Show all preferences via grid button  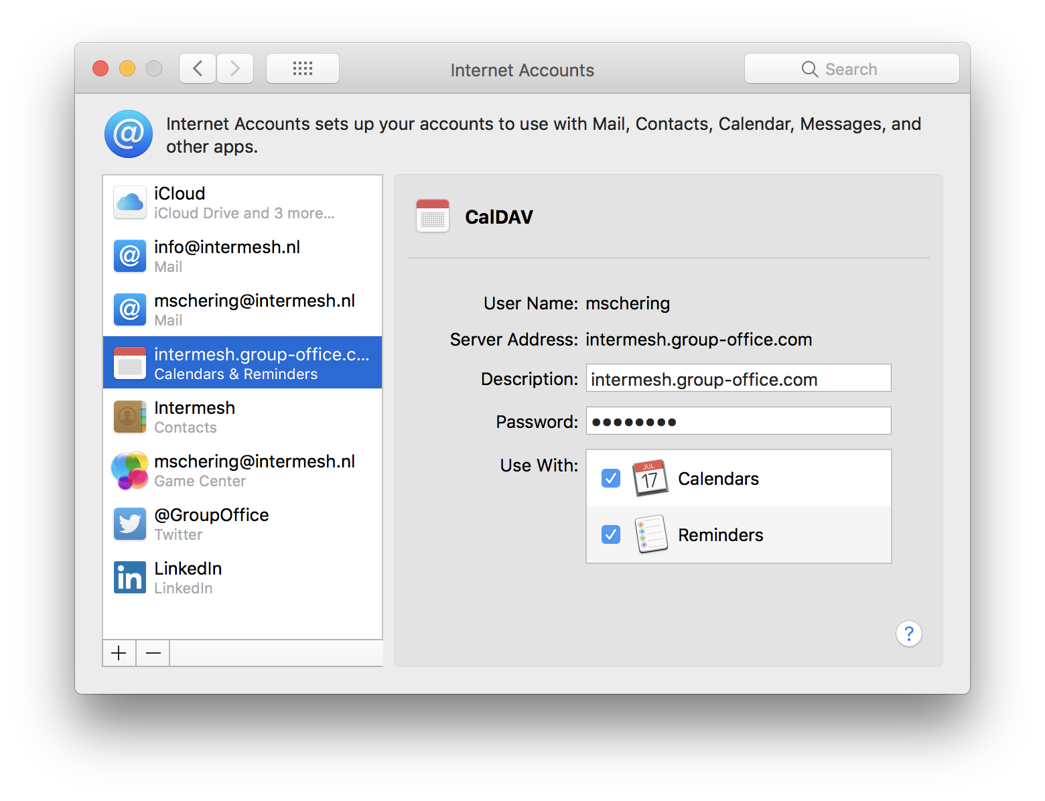tap(303, 68)
